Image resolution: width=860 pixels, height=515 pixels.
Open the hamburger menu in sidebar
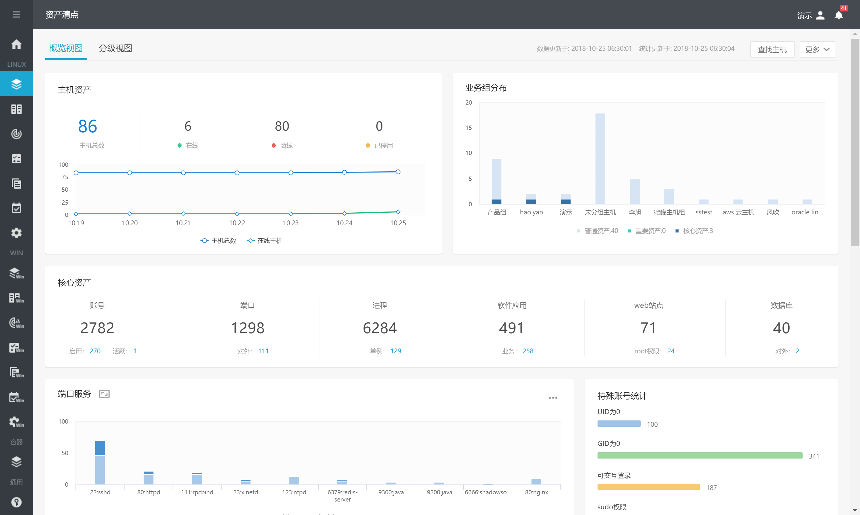[x=16, y=15]
